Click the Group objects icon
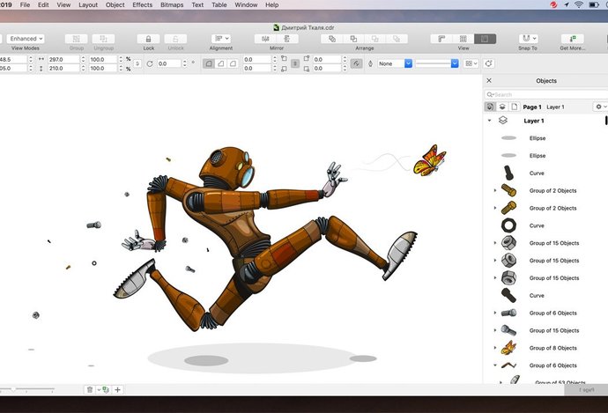Viewport: 608px width, 413px height. tap(76, 39)
